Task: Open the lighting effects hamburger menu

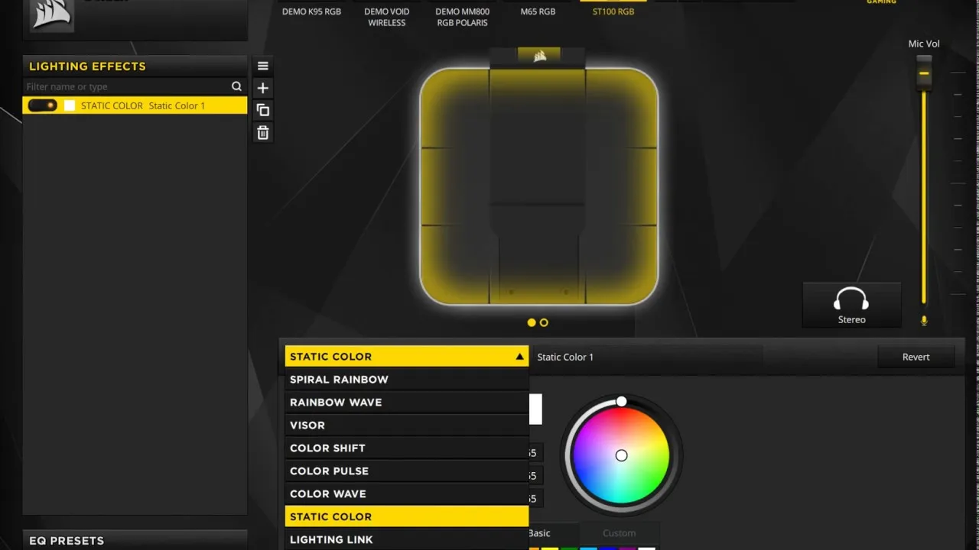Action: (x=263, y=66)
